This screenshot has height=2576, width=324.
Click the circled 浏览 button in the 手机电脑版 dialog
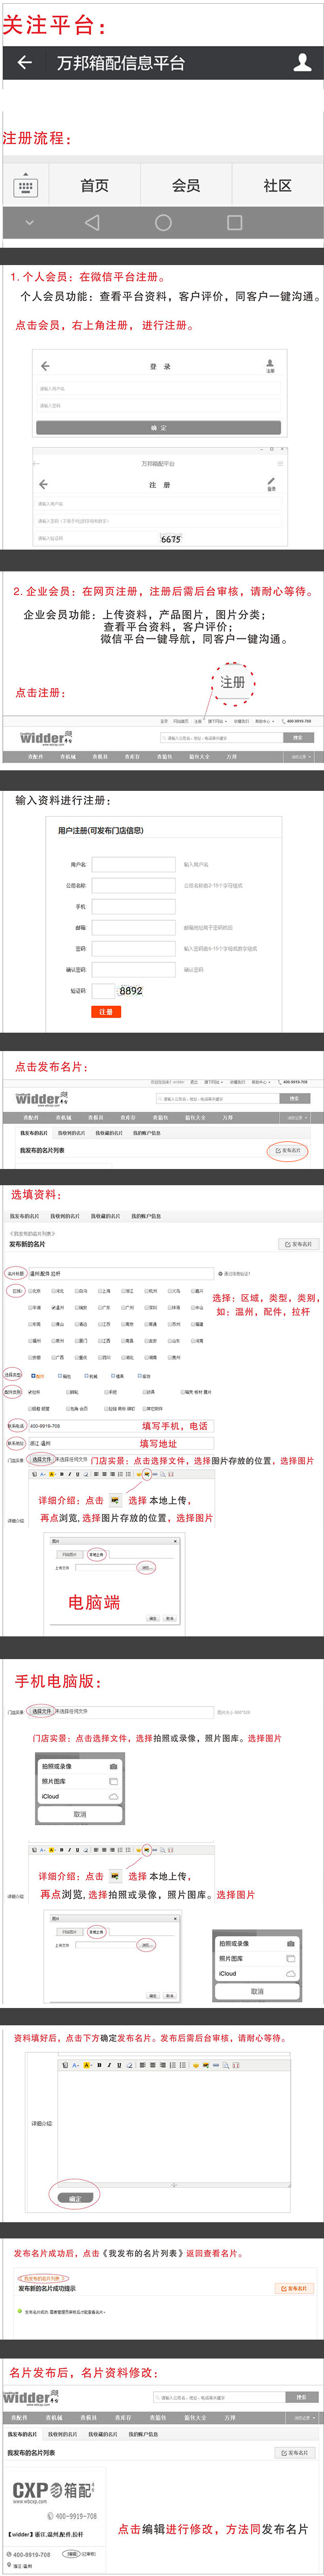tap(146, 1946)
